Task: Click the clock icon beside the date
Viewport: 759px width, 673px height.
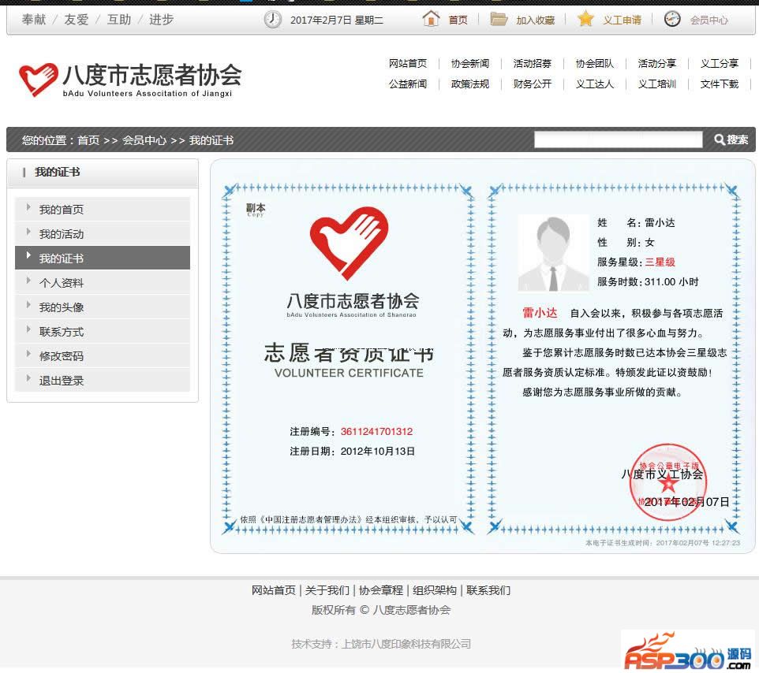Action: (x=272, y=19)
